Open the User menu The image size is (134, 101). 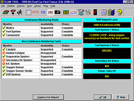coord(29,6)
